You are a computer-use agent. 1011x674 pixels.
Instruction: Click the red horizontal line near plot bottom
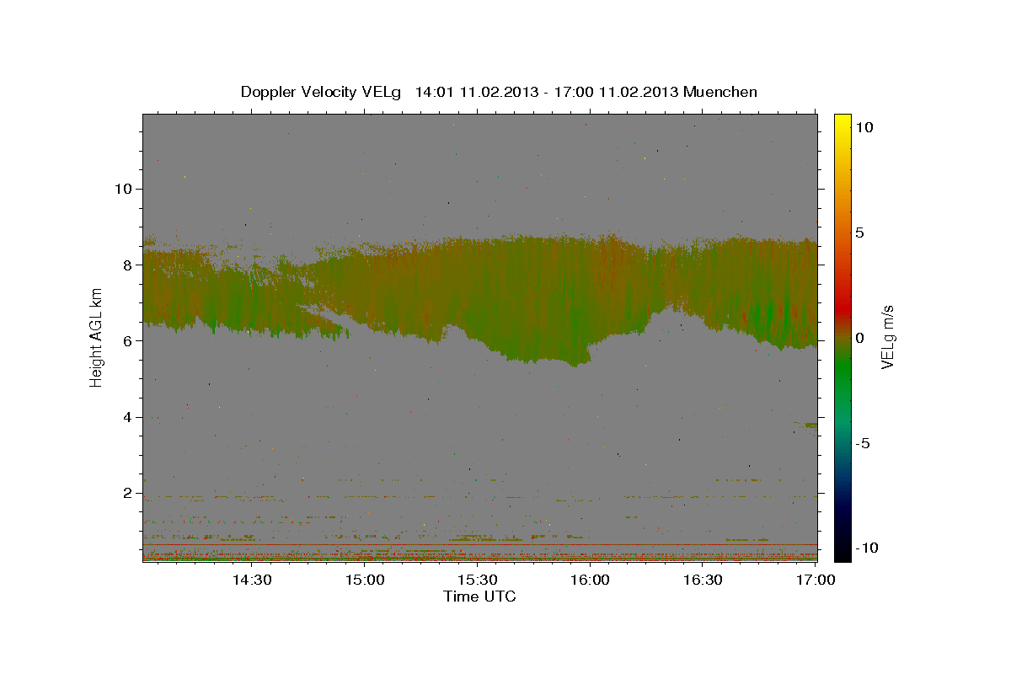tap(479, 545)
